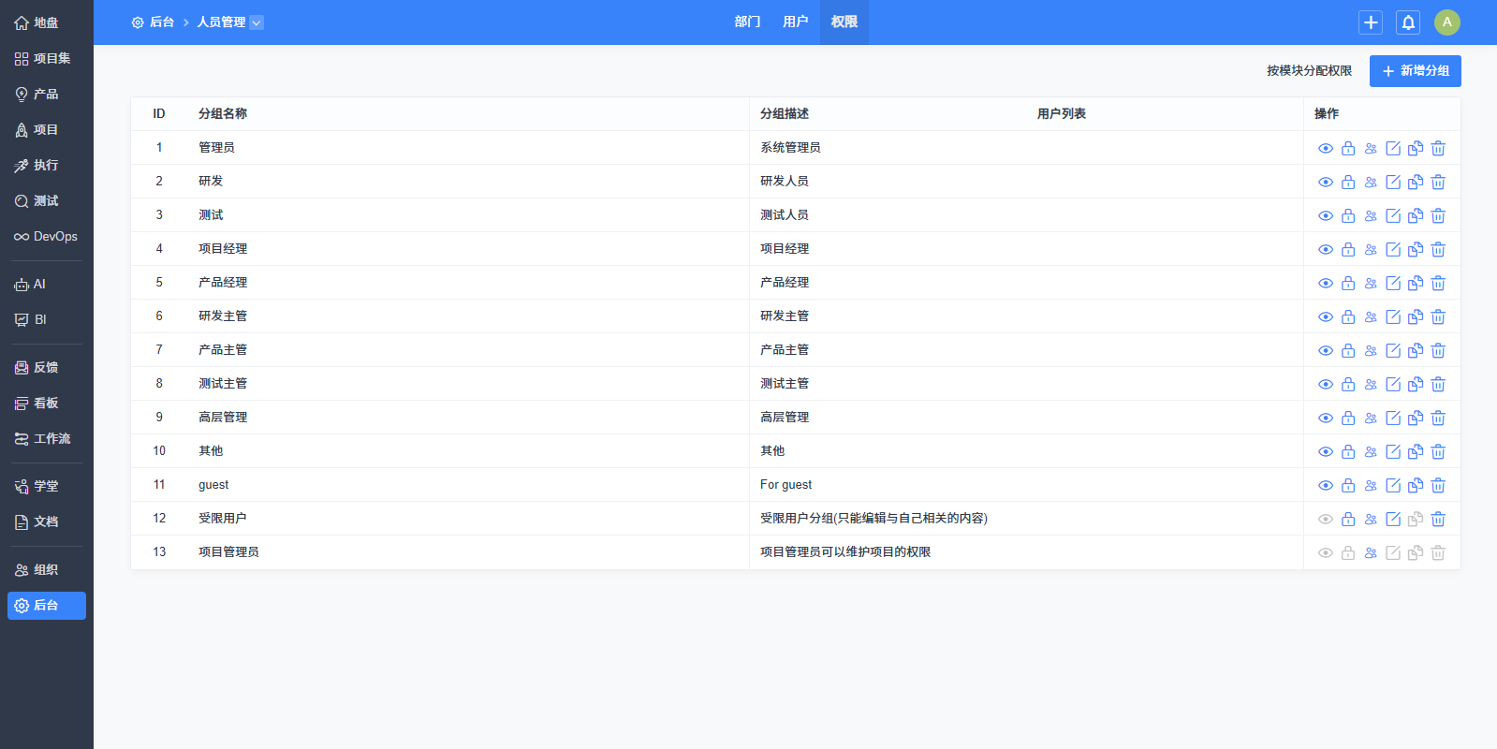Click the 新增分组 button
Screen dimensions: 1497x749
pyautogui.click(x=1415, y=71)
